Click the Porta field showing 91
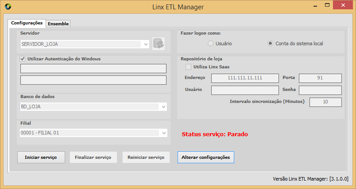This screenshot has width=356, height=189. pyautogui.click(x=320, y=78)
